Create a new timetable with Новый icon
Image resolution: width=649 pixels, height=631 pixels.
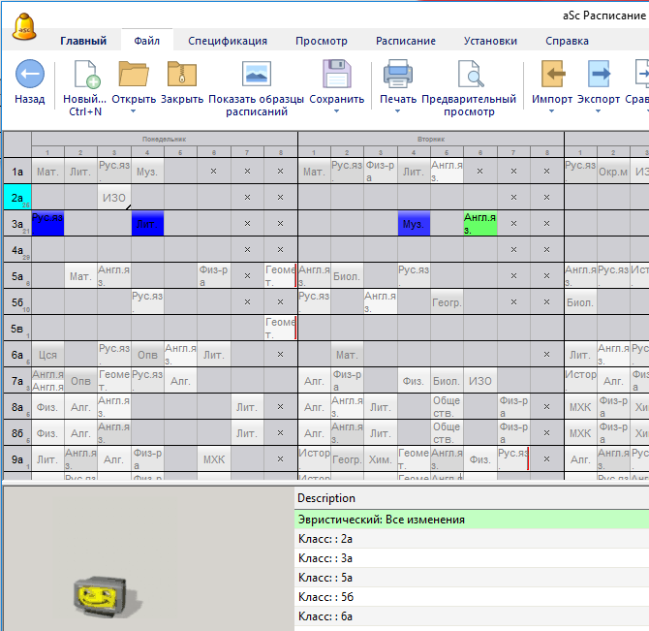coord(85,75)
